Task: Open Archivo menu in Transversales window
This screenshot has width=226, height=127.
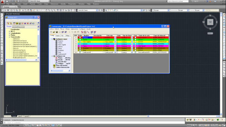Action: click(x=51, y=29)
